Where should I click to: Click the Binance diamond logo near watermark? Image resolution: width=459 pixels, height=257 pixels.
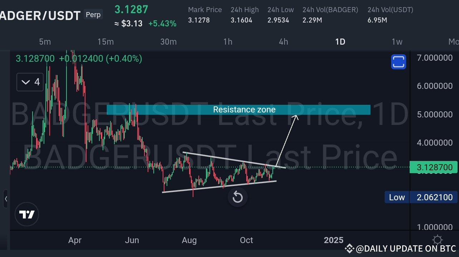[349, 248]
